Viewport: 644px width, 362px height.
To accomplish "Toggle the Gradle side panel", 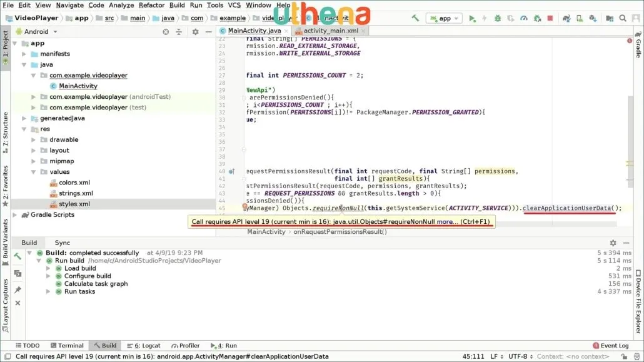I will point(638,44).
